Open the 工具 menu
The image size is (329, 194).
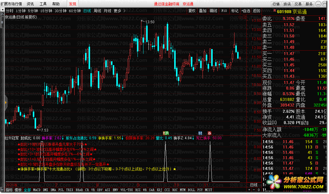pos(43,4)
